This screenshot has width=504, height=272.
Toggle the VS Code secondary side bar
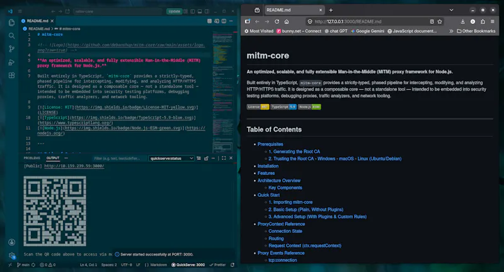pyautogui.click(x=207, y=11)
